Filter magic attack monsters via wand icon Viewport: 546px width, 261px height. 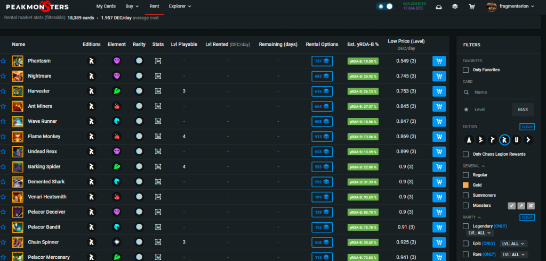(x=521, y=206)
